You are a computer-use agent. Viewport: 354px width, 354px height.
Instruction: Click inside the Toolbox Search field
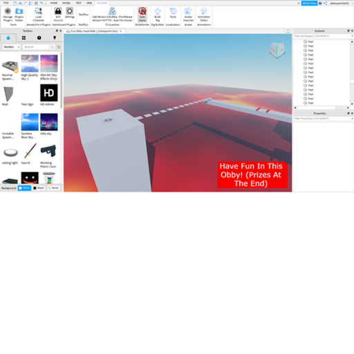point(36,47)
